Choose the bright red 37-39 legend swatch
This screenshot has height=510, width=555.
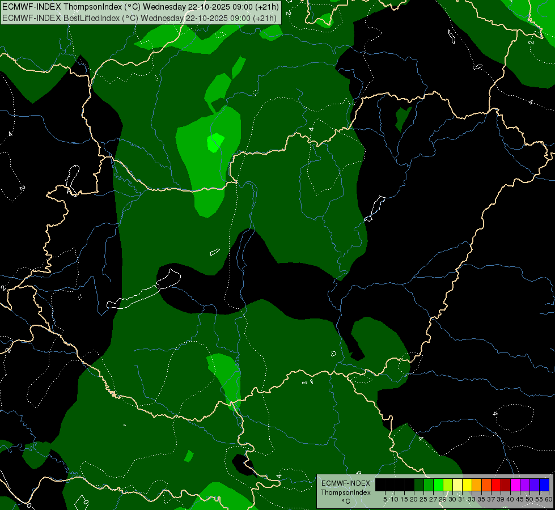click(x=496, y=484)
